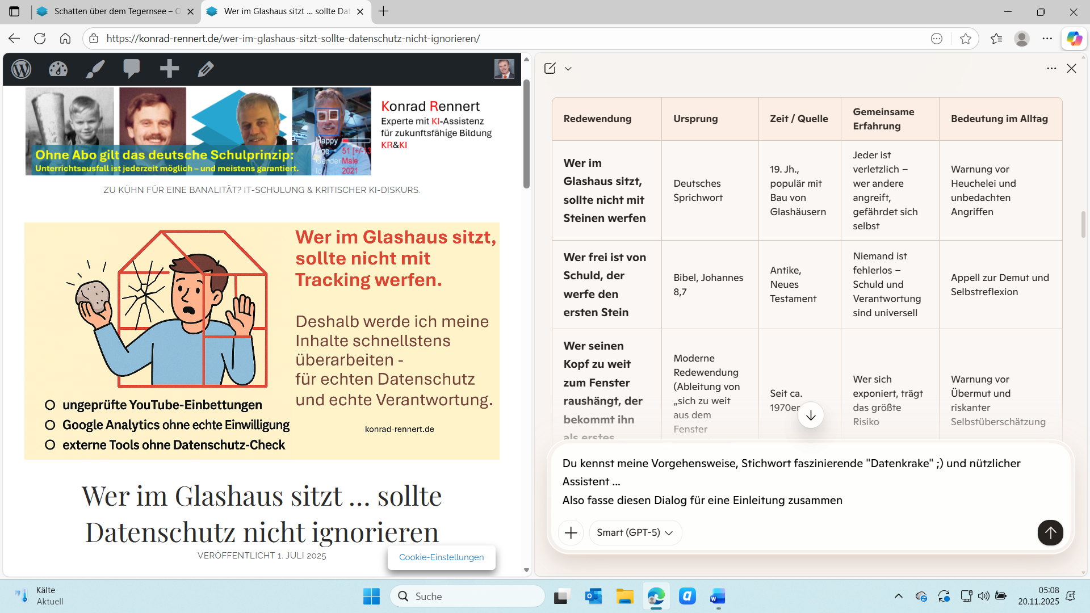Start a new Copilot chat
Viewport: 1090px width, 613px height.
coord(550,69)
